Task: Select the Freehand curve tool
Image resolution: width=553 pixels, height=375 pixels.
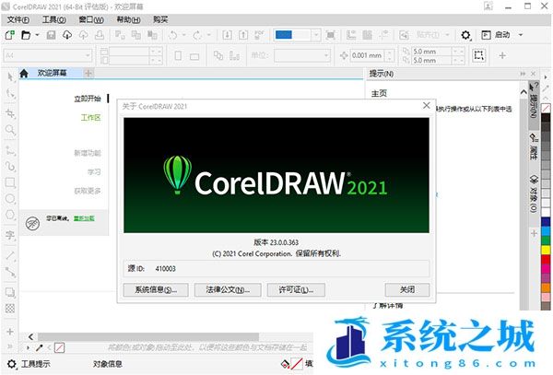Action: (x=10, y=150)
